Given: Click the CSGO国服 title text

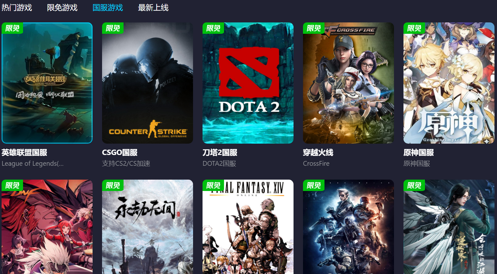Looking at the screenshot, I should pyautogui.click(x=120, y=152).
